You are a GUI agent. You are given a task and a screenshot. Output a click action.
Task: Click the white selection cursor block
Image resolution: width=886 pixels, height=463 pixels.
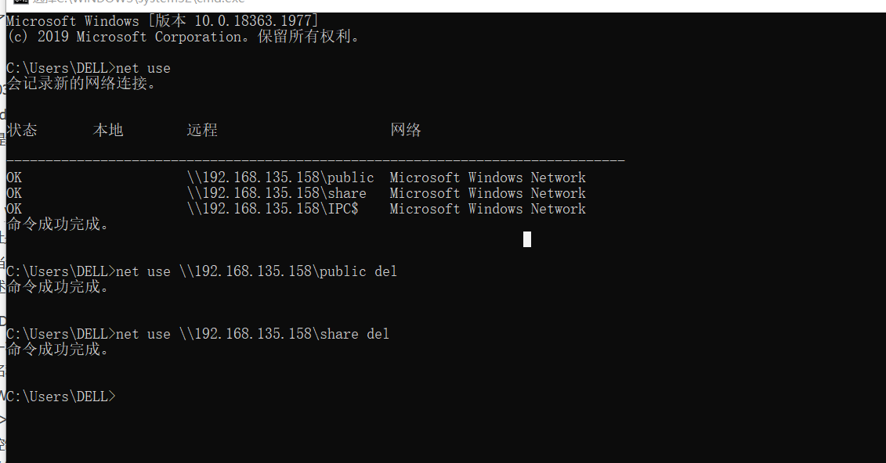[527, 239]
